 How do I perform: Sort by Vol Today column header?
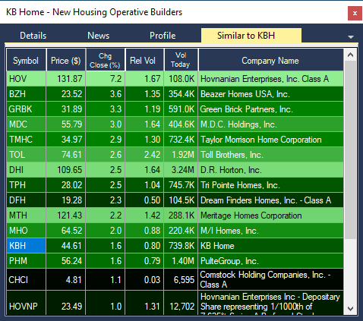[181, 60]
